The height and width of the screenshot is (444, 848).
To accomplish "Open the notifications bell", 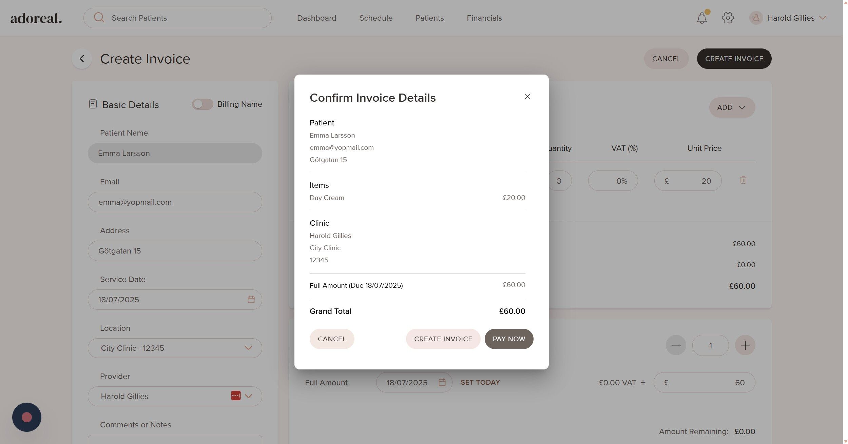I will point(702,18).
